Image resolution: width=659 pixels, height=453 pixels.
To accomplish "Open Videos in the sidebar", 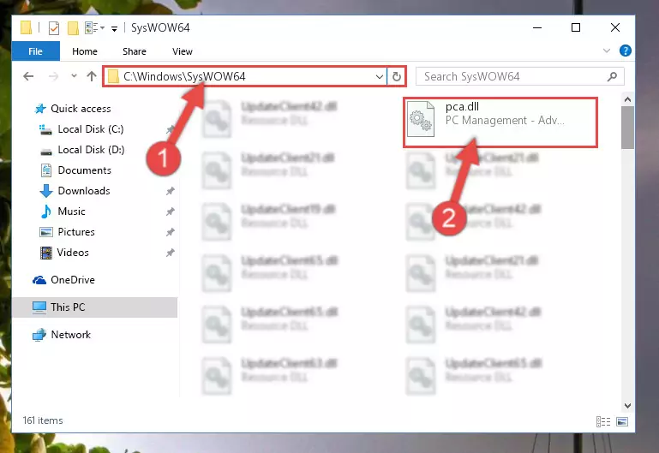I will pos(73,253).
